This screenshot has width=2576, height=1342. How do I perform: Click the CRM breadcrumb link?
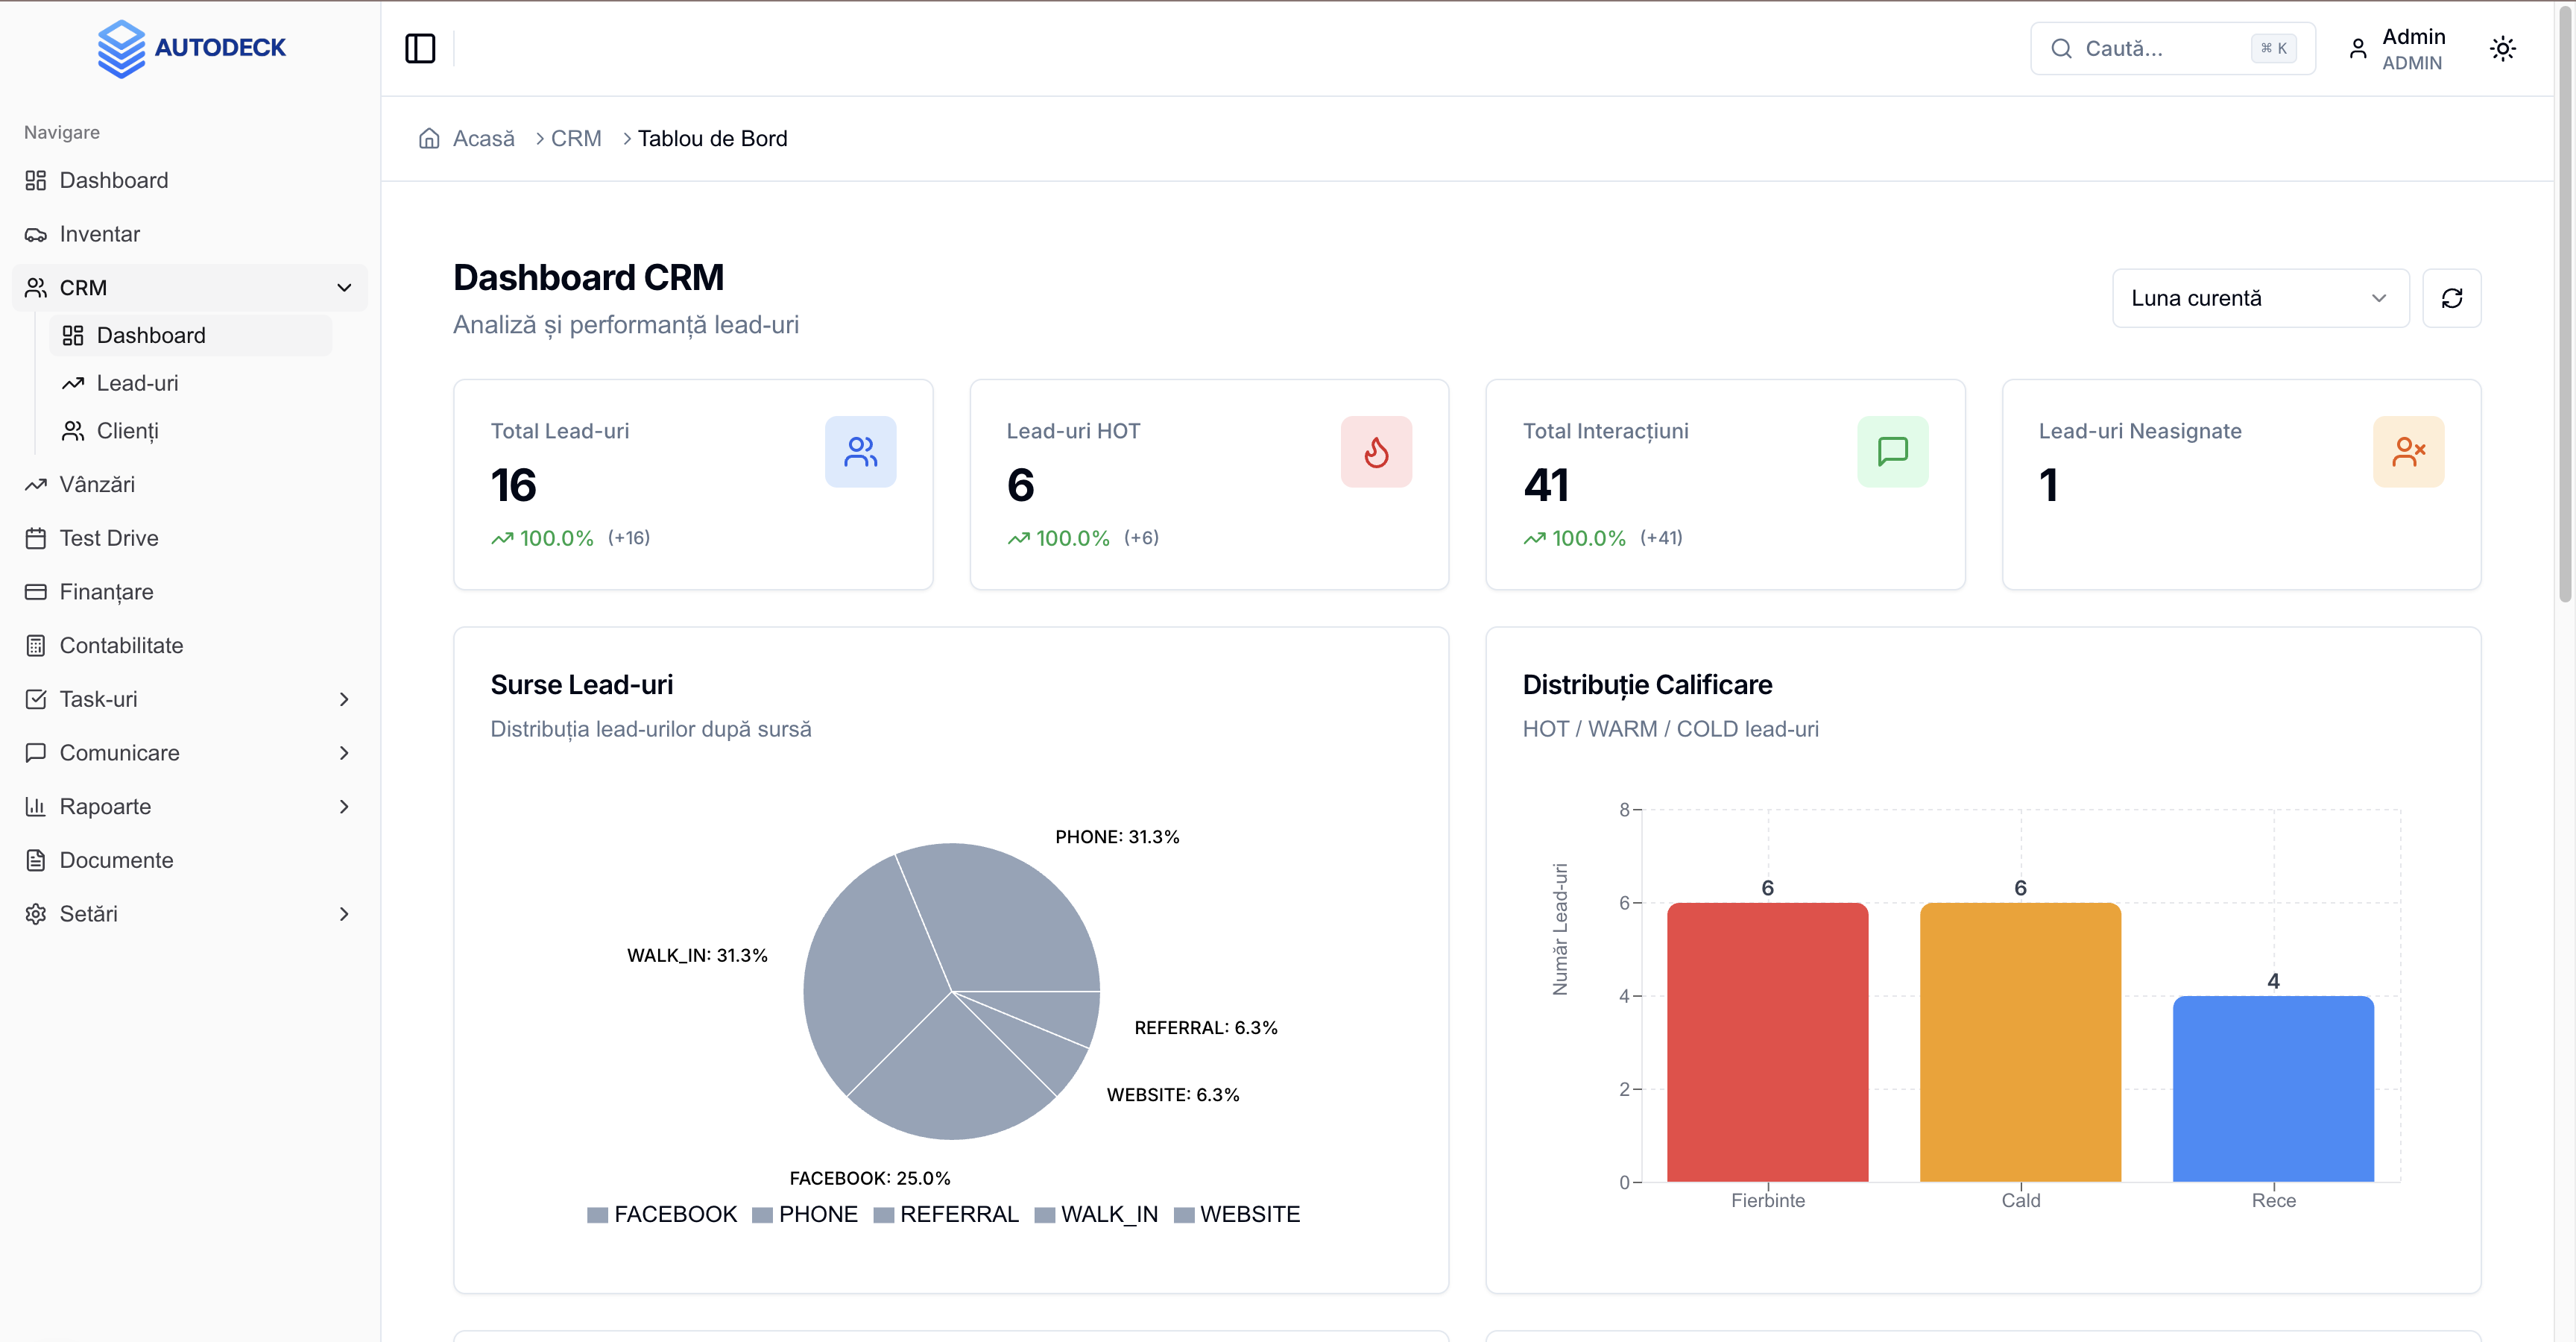click(x=577, y=138)
